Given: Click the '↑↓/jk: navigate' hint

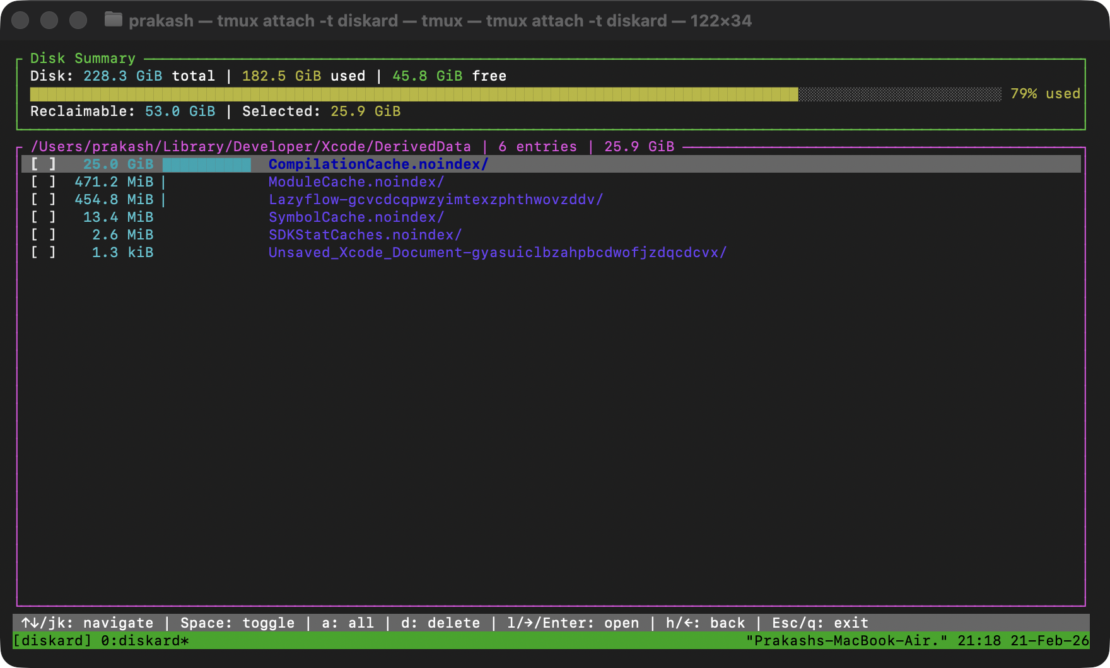Looking at the screenshot, I should click(x=87, y=623).
